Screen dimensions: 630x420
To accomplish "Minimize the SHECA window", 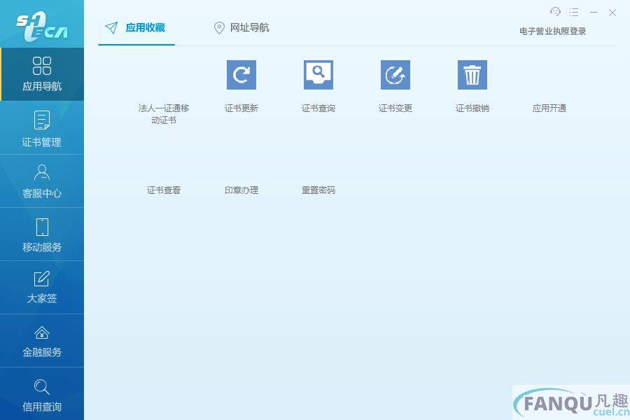I will (594, 13).
